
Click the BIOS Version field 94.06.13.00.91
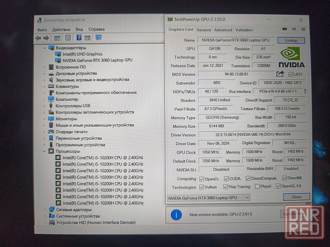coord(236,74)
